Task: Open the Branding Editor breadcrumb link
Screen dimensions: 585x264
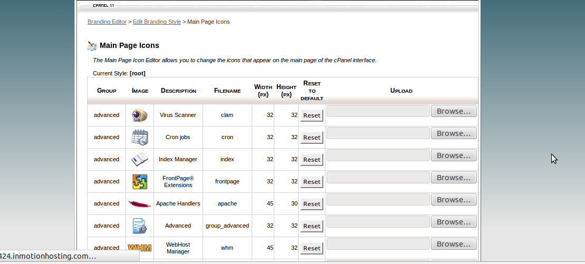Action: coord(107,22)
